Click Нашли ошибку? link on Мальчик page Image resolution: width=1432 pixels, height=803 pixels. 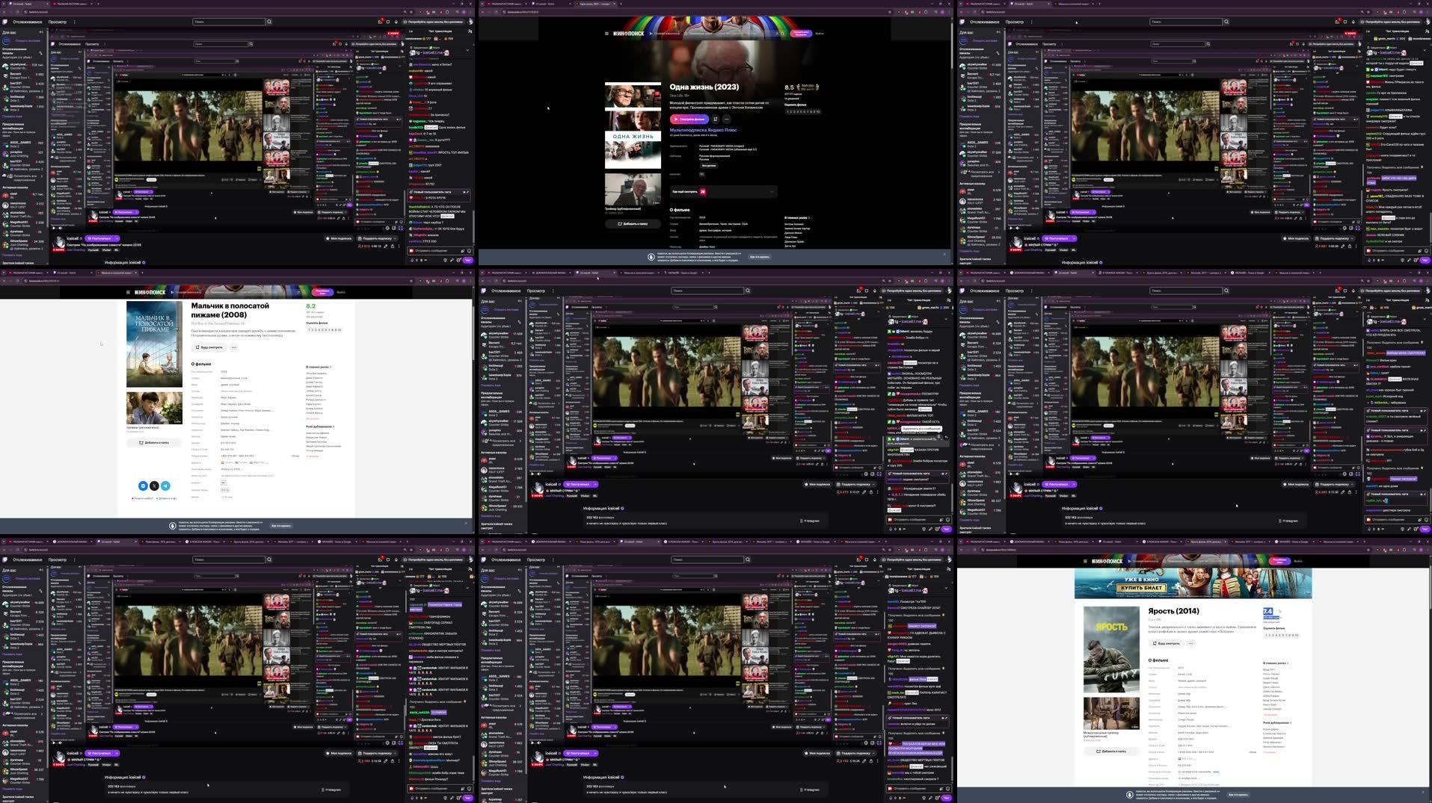(x=143, y=498)
